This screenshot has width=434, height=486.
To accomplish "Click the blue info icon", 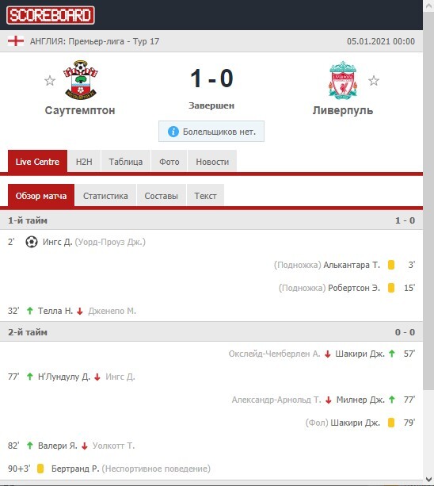I will [x=173, y=132].
